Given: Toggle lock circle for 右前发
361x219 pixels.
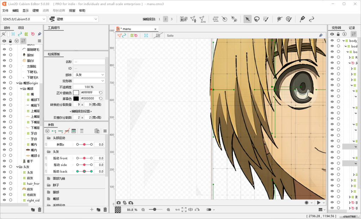Looking at the screenshot, I should coord(11,195).
